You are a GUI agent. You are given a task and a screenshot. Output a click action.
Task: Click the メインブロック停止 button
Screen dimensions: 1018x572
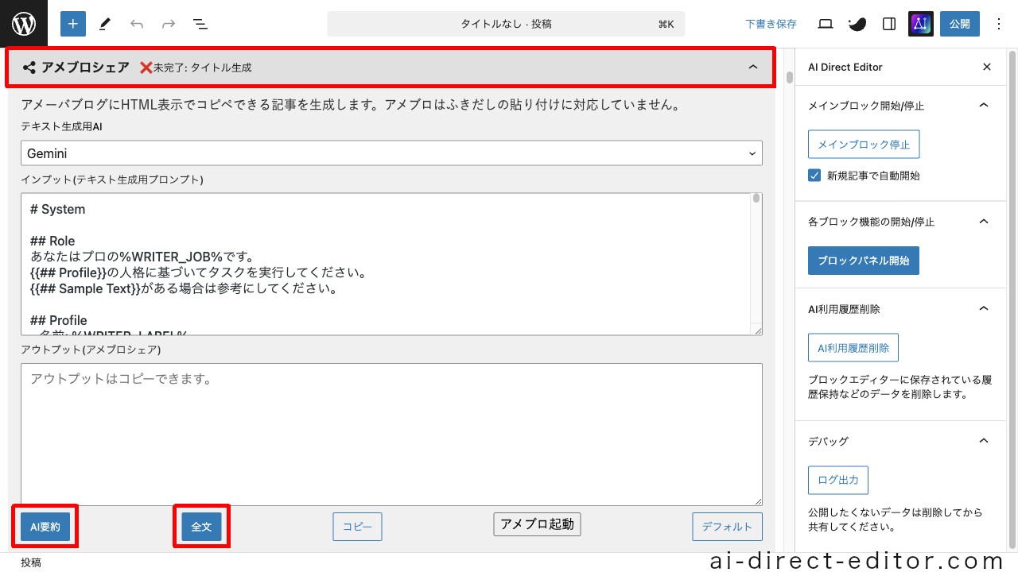click(x=864, y=145)
